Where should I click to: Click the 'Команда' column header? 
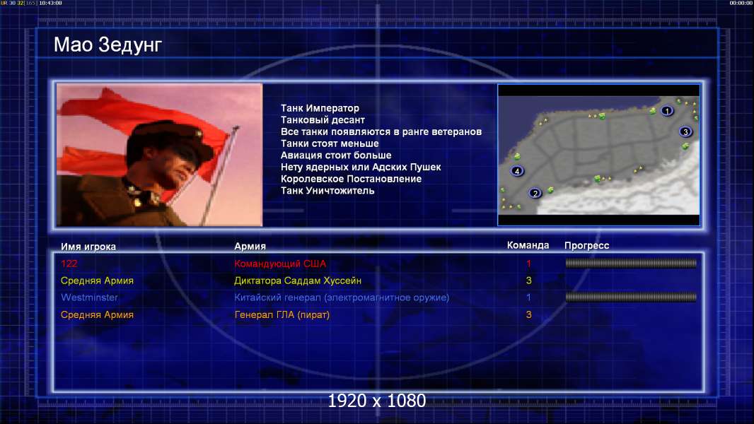pos(528,245)
